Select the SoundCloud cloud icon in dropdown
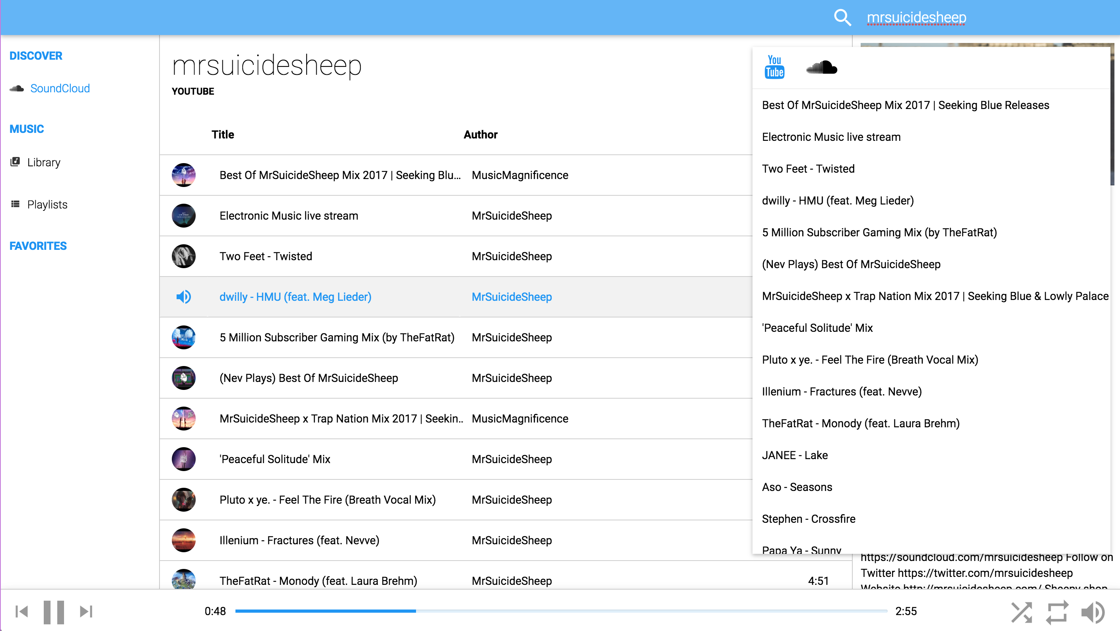 click(822, 67)
